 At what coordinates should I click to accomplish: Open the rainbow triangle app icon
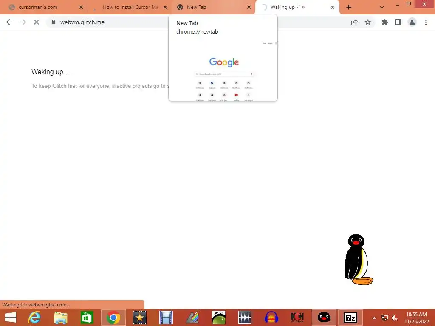coord(192,318)
